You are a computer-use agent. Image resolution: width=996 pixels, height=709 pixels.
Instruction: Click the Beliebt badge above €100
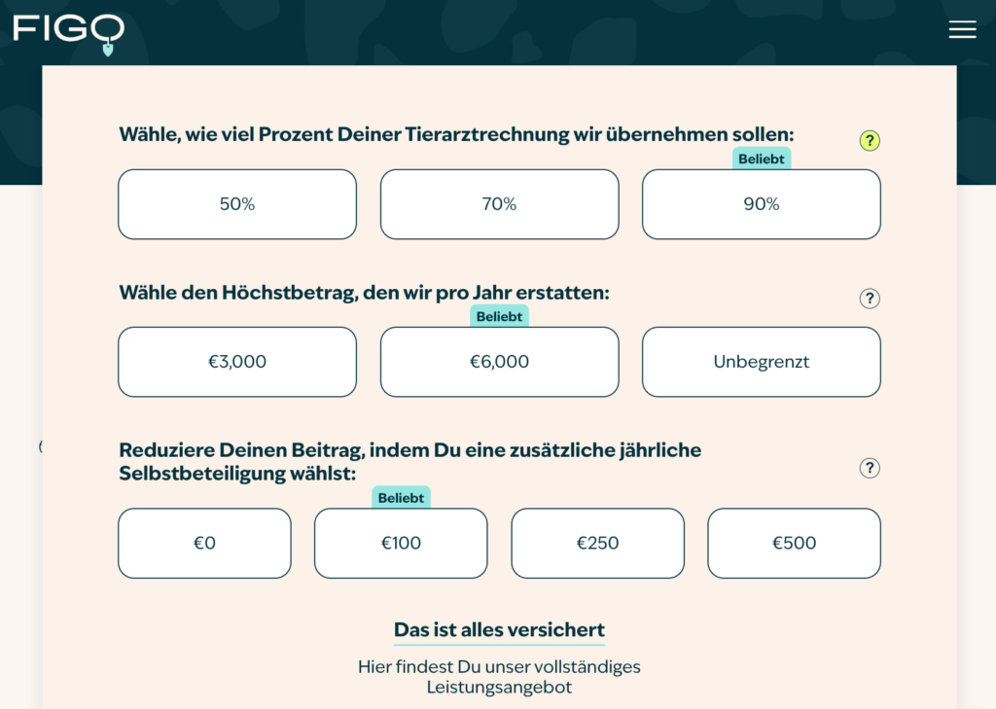[x=401, y=497]
